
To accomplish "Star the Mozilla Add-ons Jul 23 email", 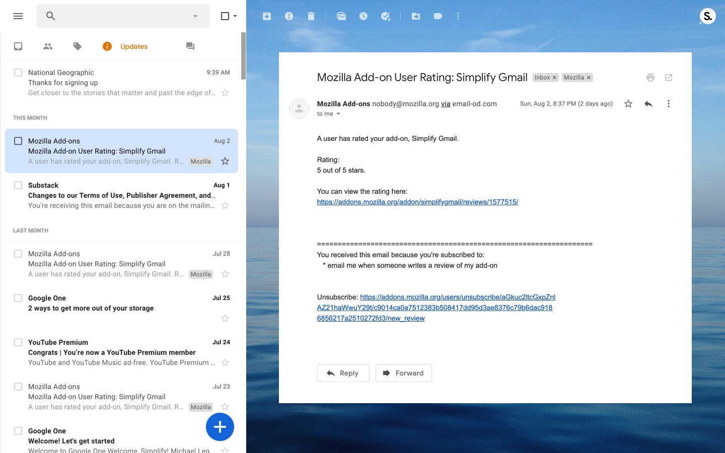I will 225,407.
